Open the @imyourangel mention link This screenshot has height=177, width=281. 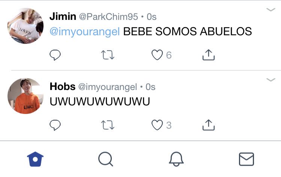click(84, 31)
